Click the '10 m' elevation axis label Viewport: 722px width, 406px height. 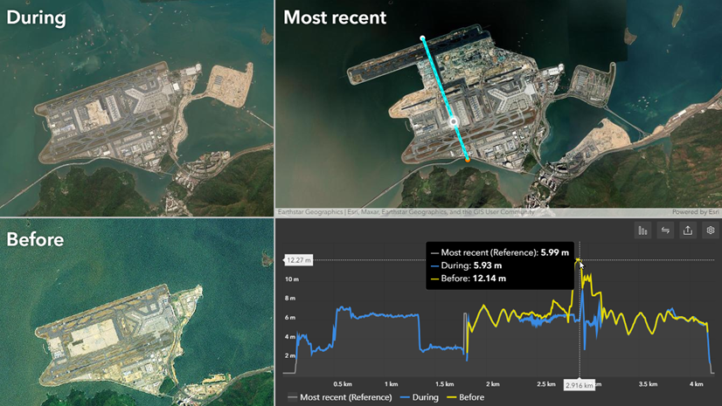[x=292, y=279]
